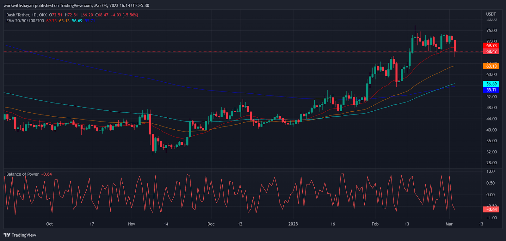Screen dimensions: 506x241
Task: Click the high value H72.51 in legend
Action: coord(71,15)
